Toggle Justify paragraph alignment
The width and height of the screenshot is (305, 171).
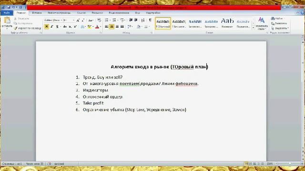coord(122,27)
